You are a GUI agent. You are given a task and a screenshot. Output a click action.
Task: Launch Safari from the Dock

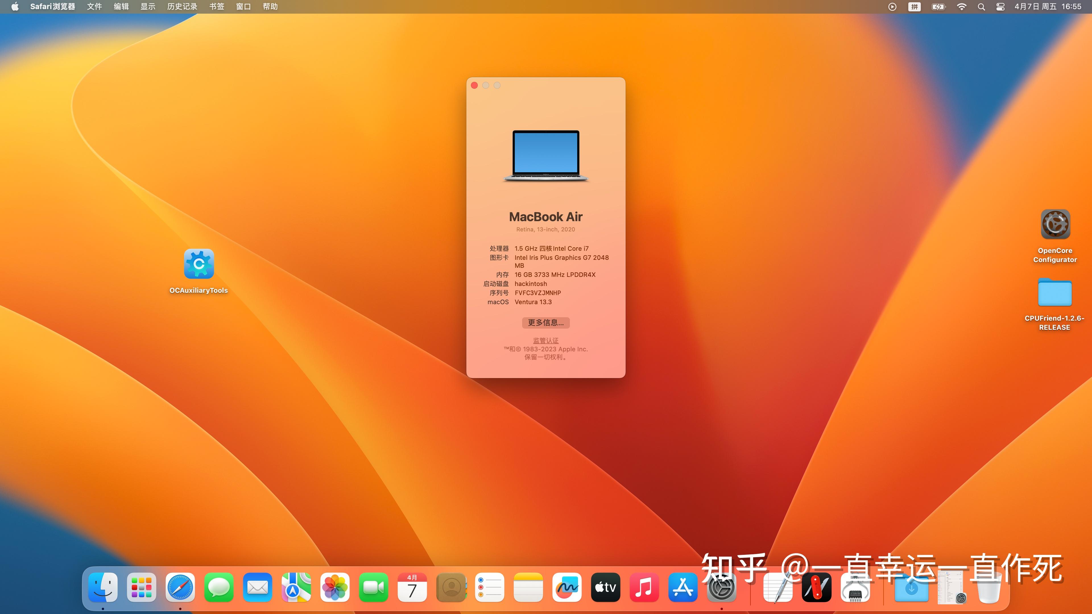(x=180, y=588)
